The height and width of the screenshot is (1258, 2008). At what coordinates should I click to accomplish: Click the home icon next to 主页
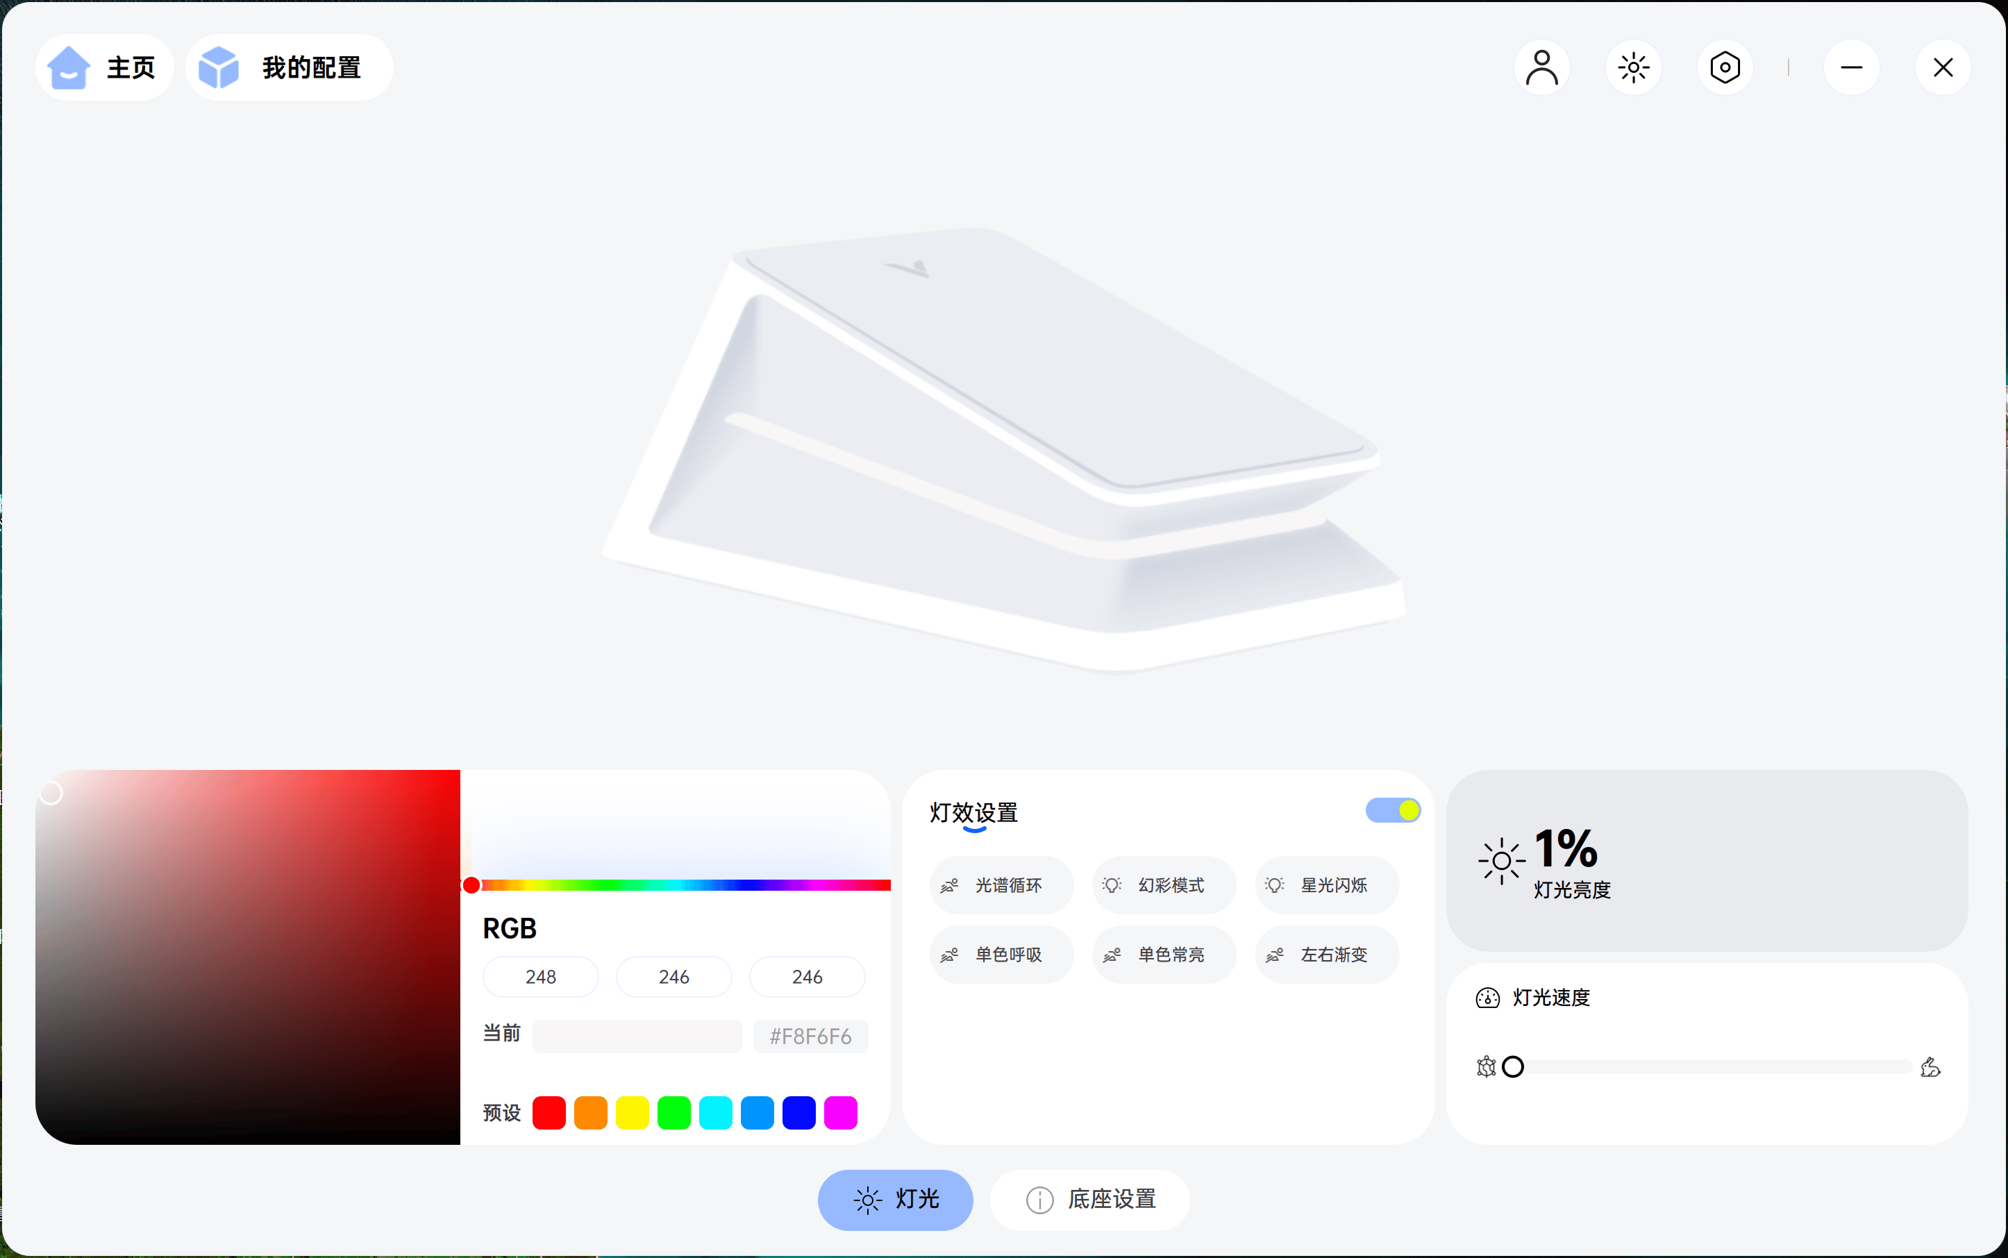[68, 67]
